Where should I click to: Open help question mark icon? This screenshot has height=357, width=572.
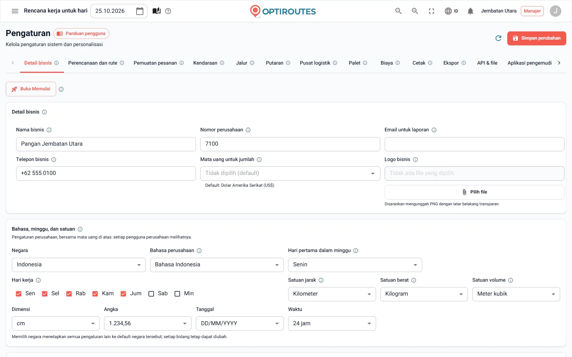pos(168,11)
